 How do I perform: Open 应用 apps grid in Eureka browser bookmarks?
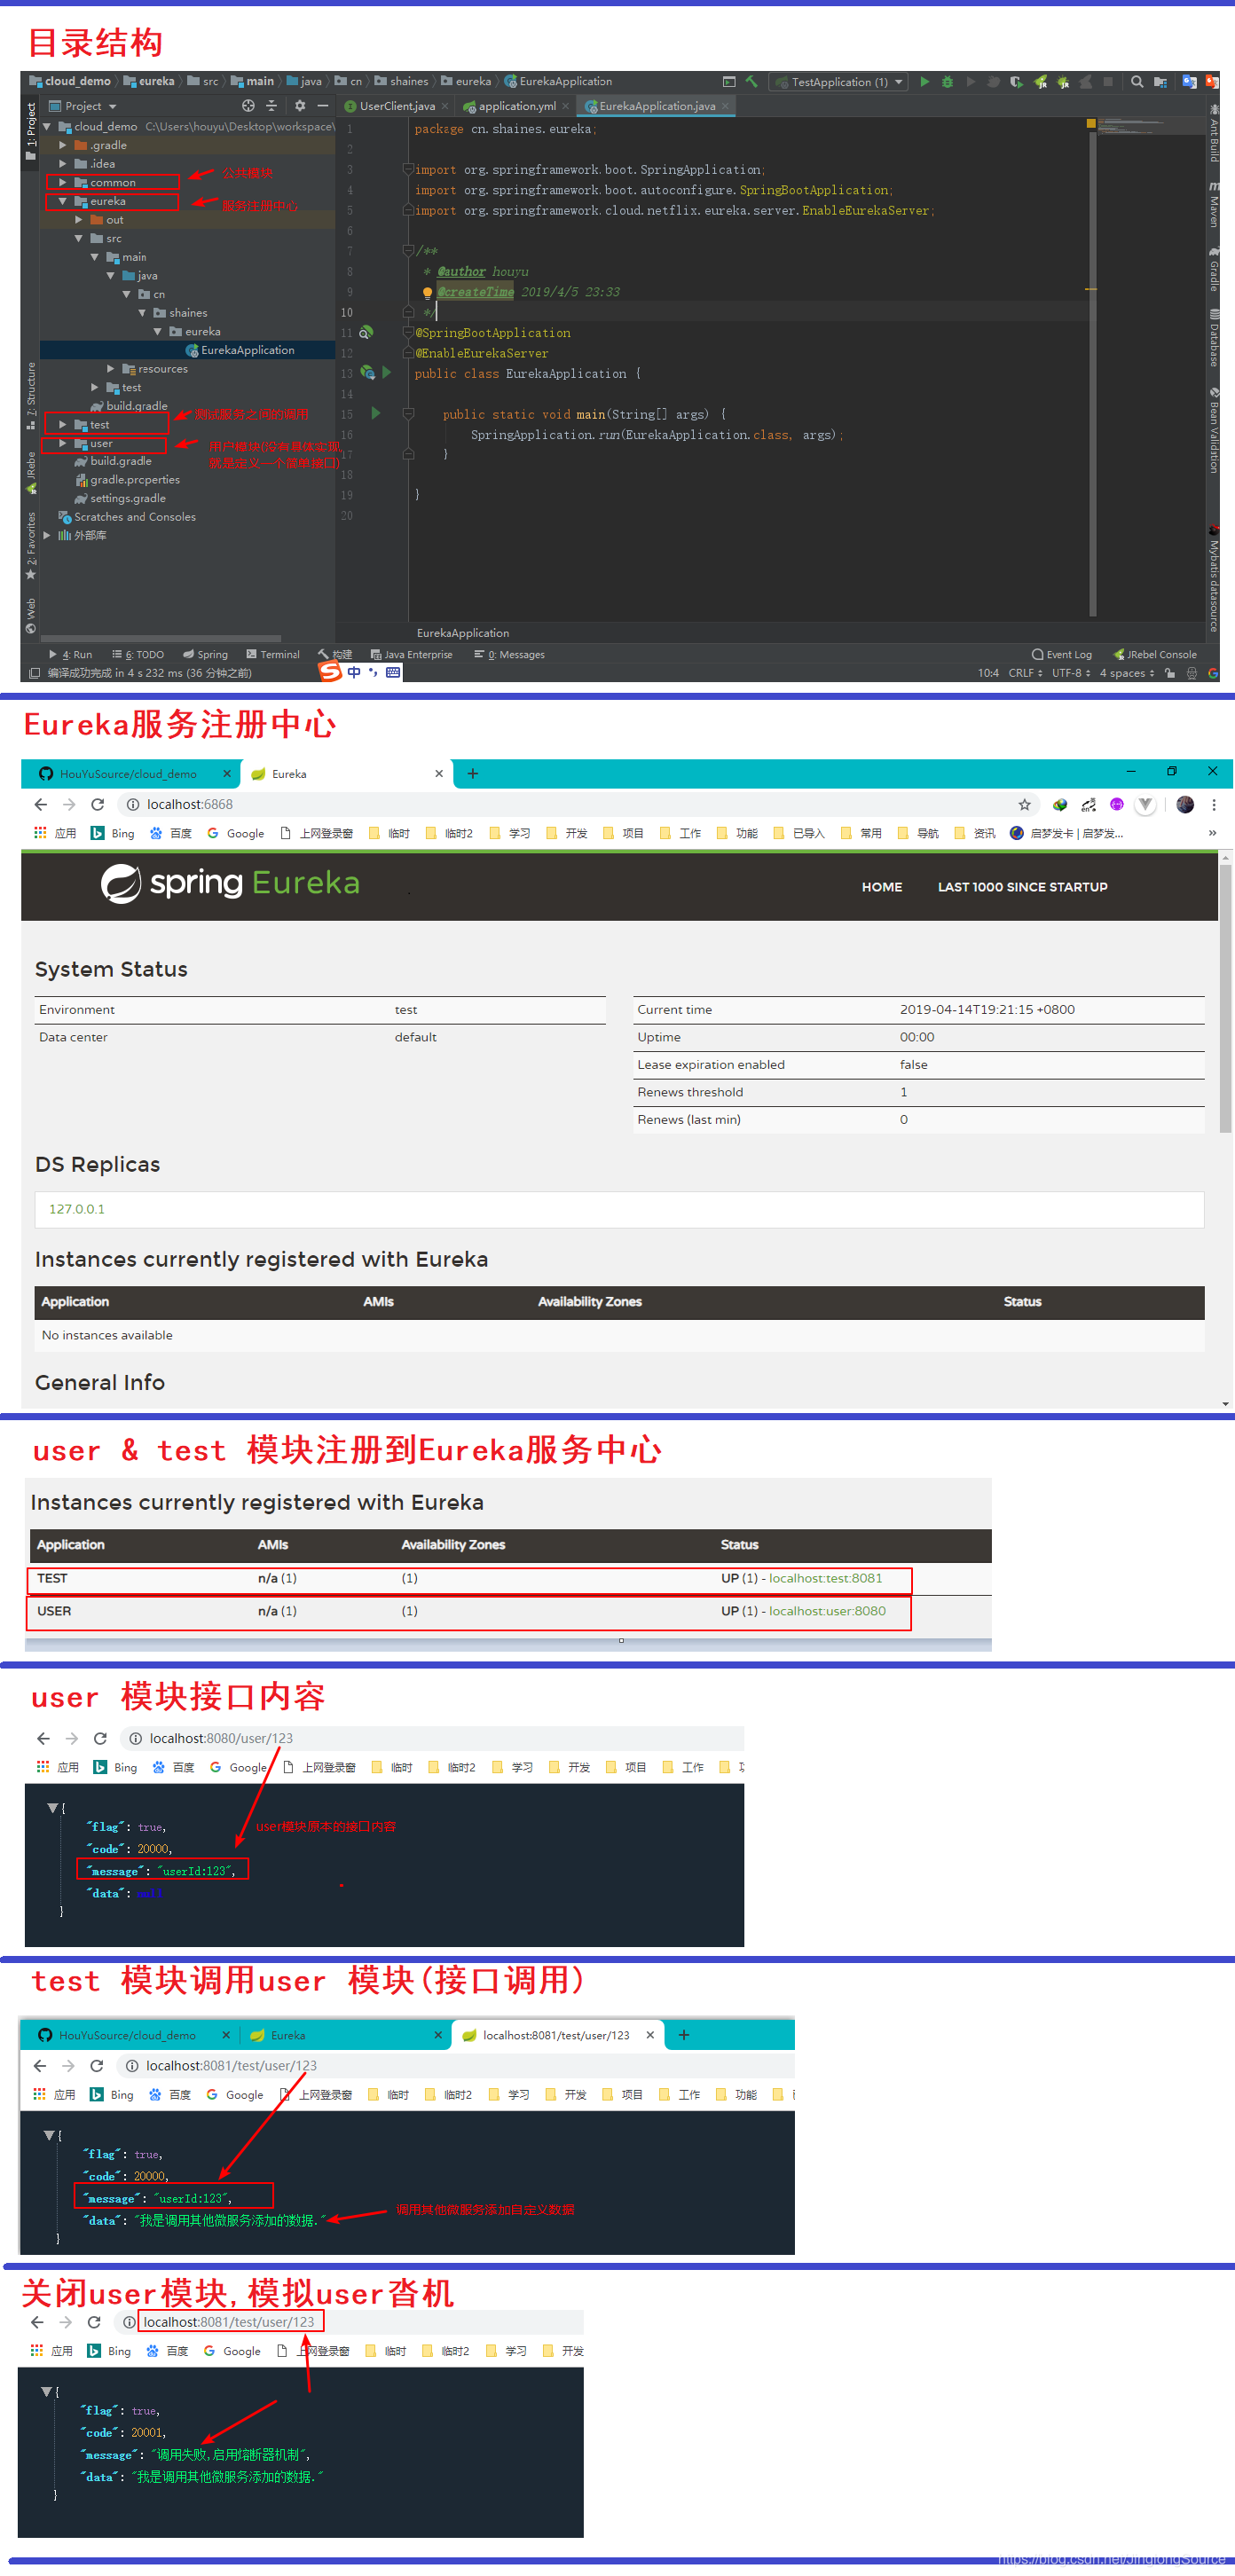[55, 833]
